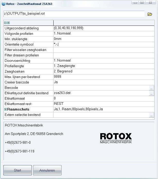This screenshot has height=179, width=158.
Task: Select Profiellengte value '1. Zaaglengte'
Action: click(x=64, y=66)
